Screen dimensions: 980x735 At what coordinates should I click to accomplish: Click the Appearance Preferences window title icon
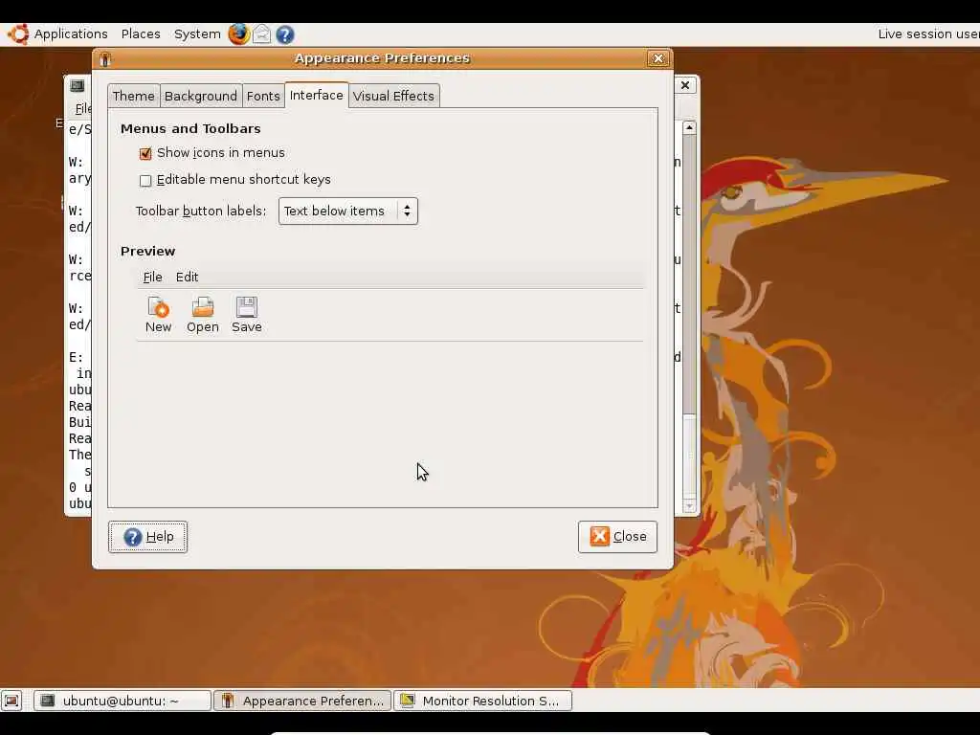105,59
